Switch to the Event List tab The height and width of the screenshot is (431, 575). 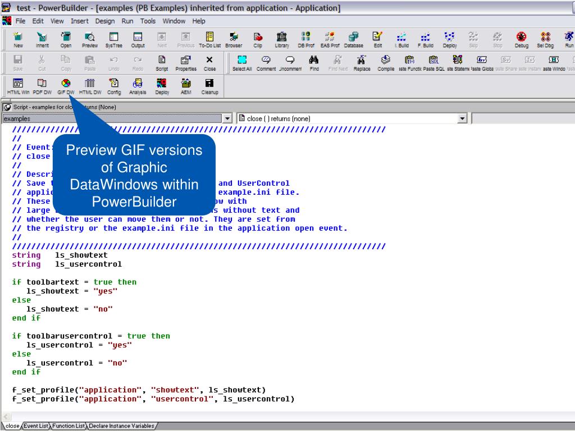point(35,426)
